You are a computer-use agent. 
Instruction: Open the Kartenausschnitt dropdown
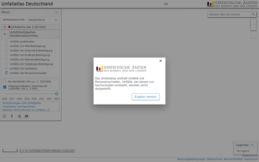tap(43, 20)
